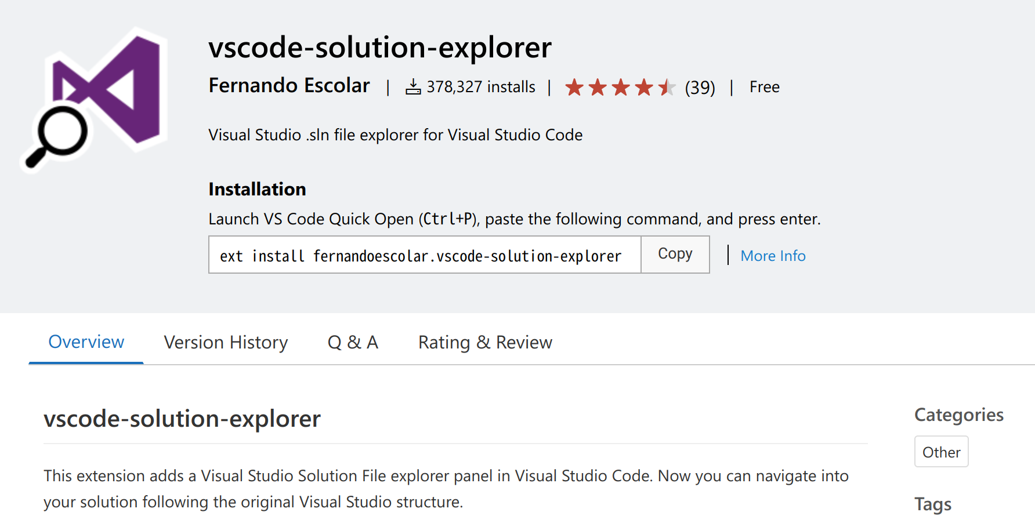Viewport: 1035px width, 523px height.
Task: Click the Other category tag
Action: pyautogui.click(x=941, y=452)
